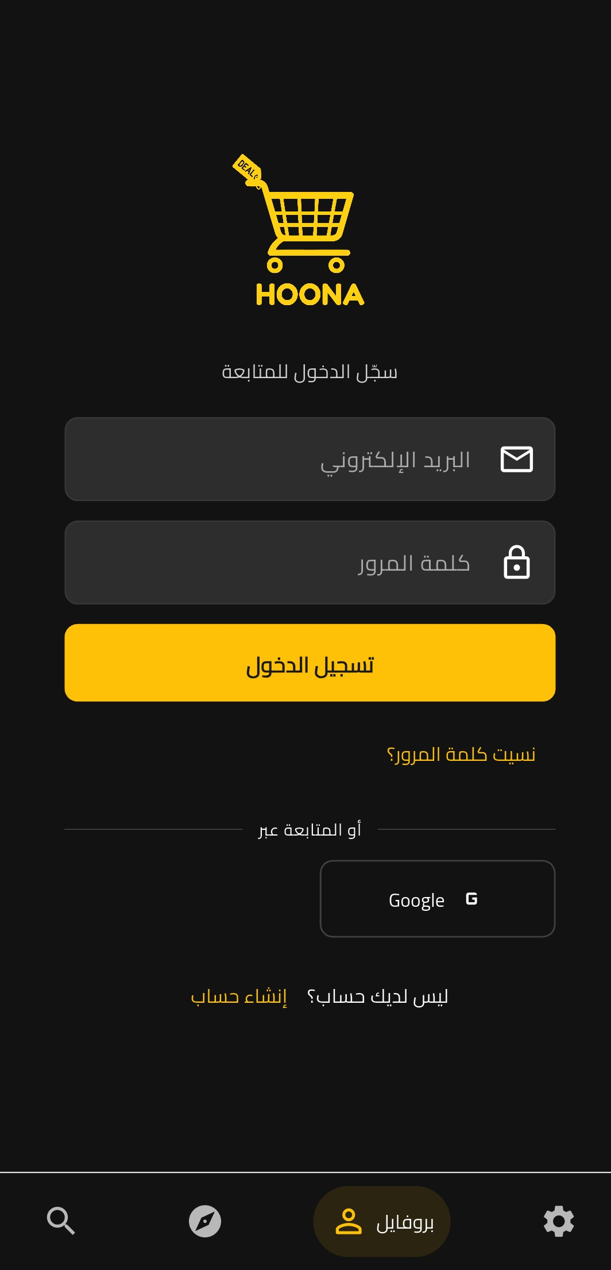The image size is (611, 1270).
Task: Click the أو المتابعة عبر divider label
Action: pos(310,830)
